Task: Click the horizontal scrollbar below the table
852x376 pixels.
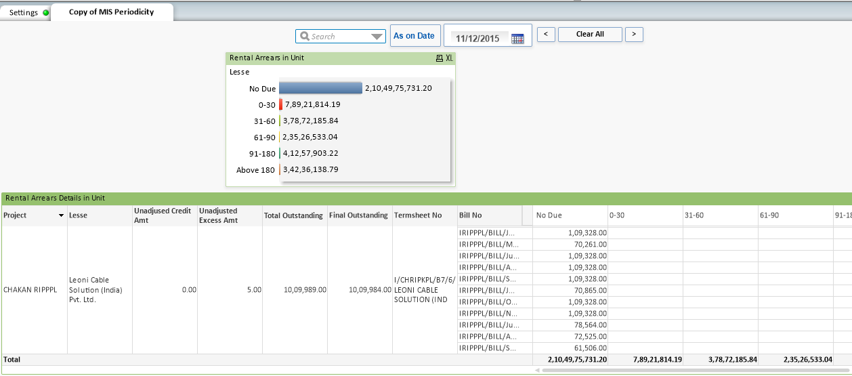Action: [691, 370]
